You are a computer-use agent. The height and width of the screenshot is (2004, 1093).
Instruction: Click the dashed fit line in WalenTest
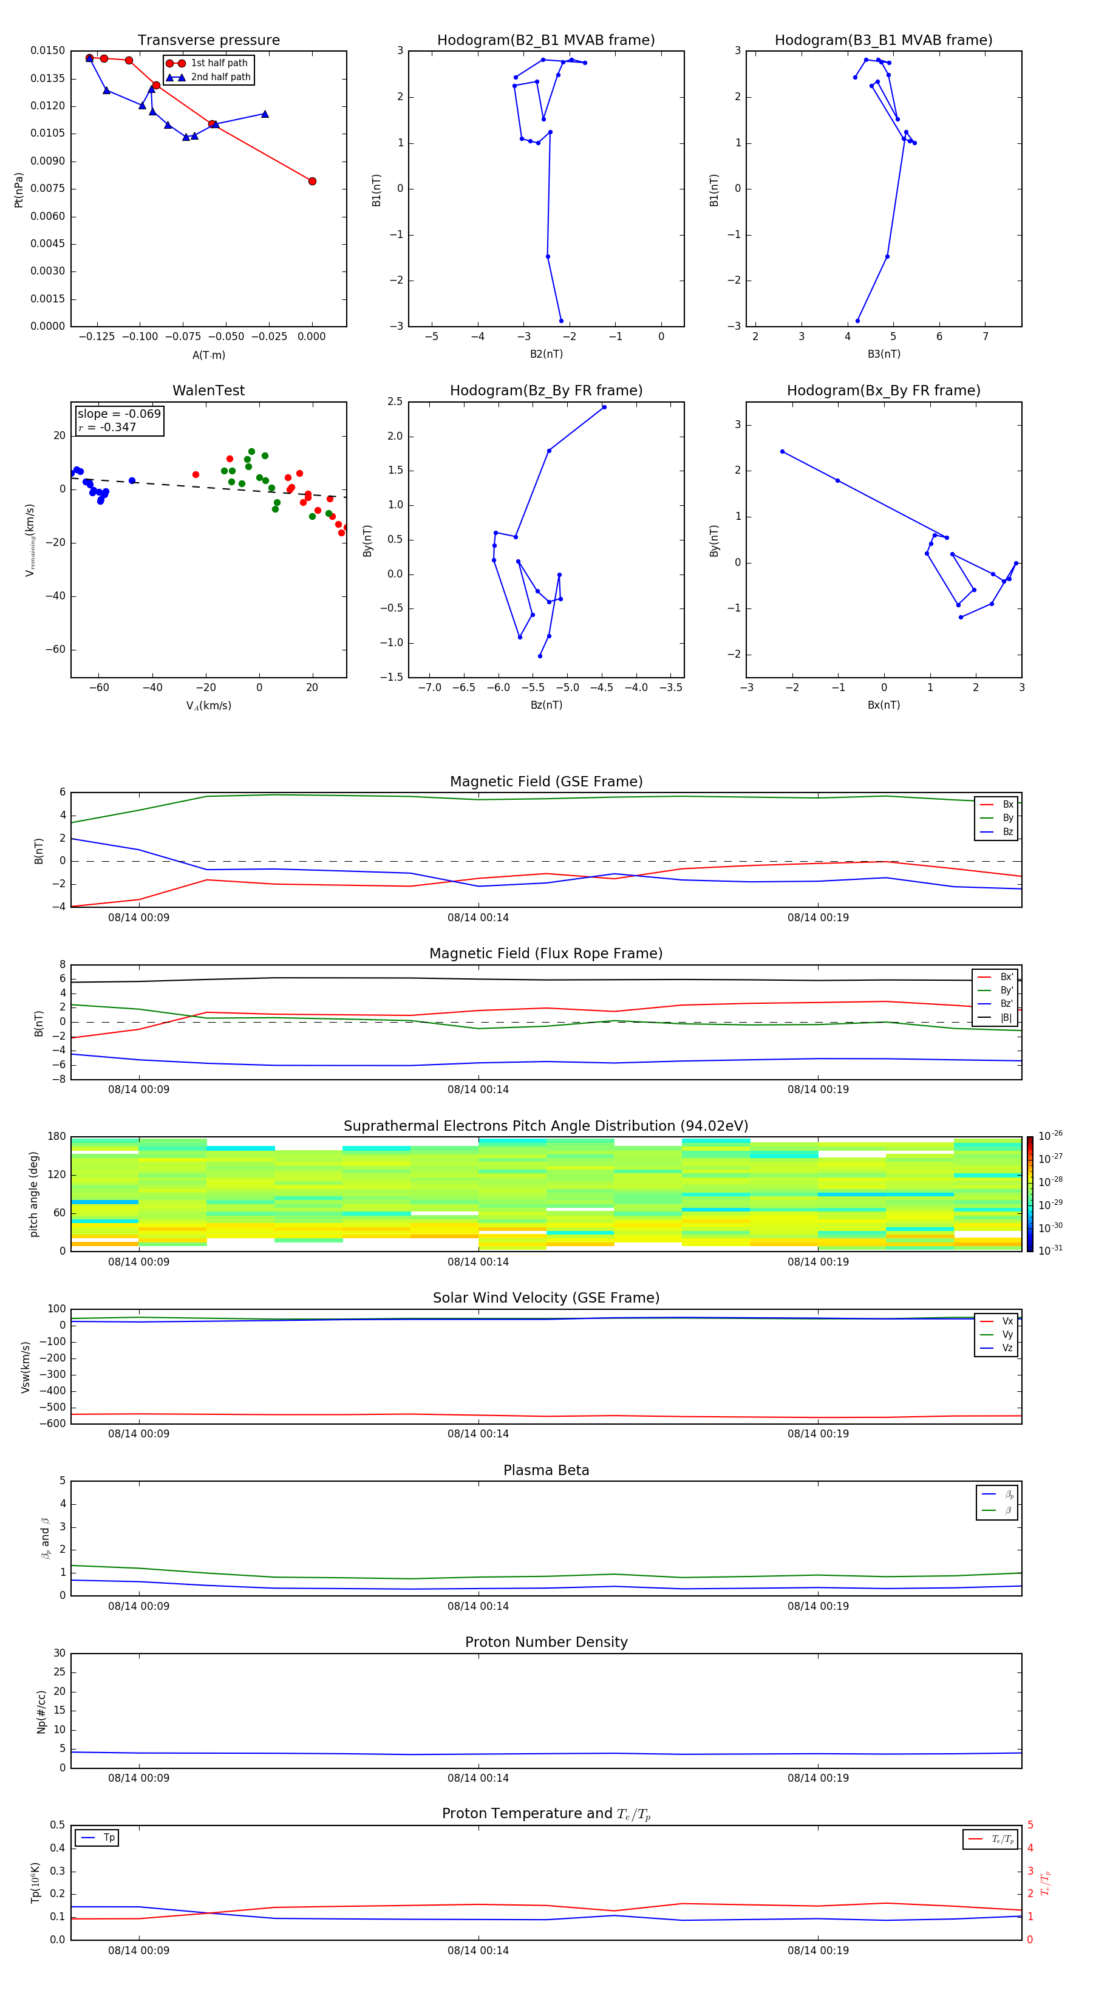coord(208,487)
